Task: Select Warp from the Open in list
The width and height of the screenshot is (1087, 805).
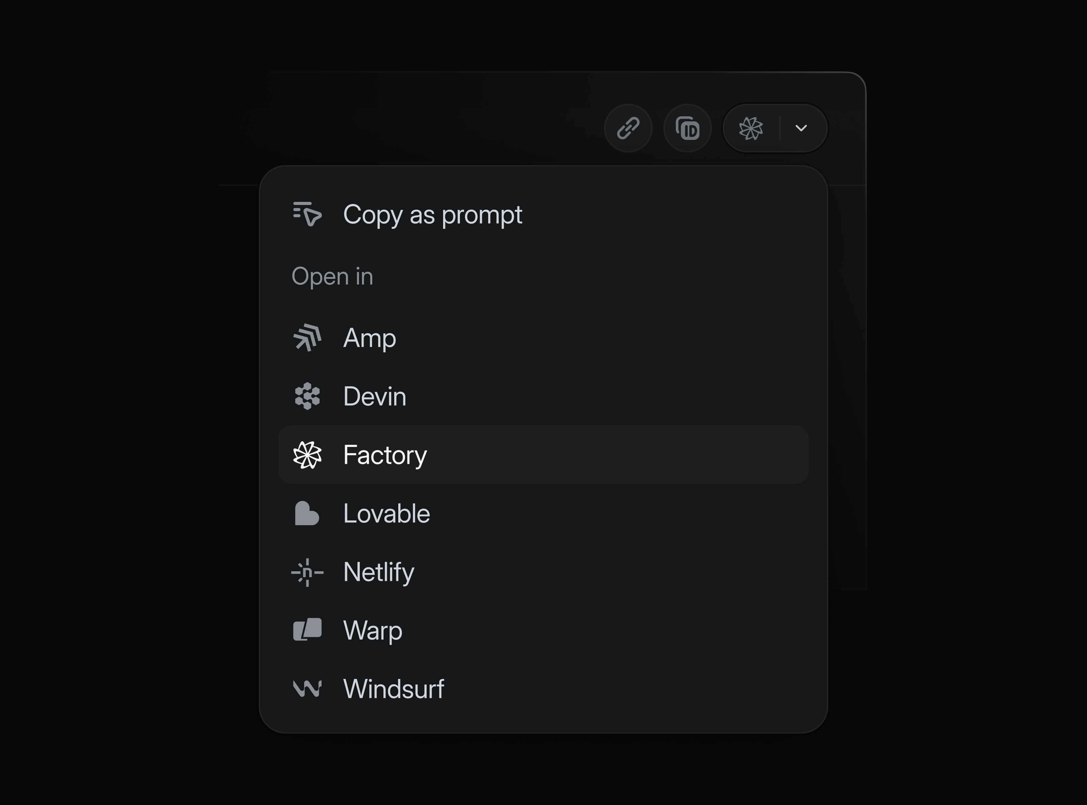Action: coord(372,630)
